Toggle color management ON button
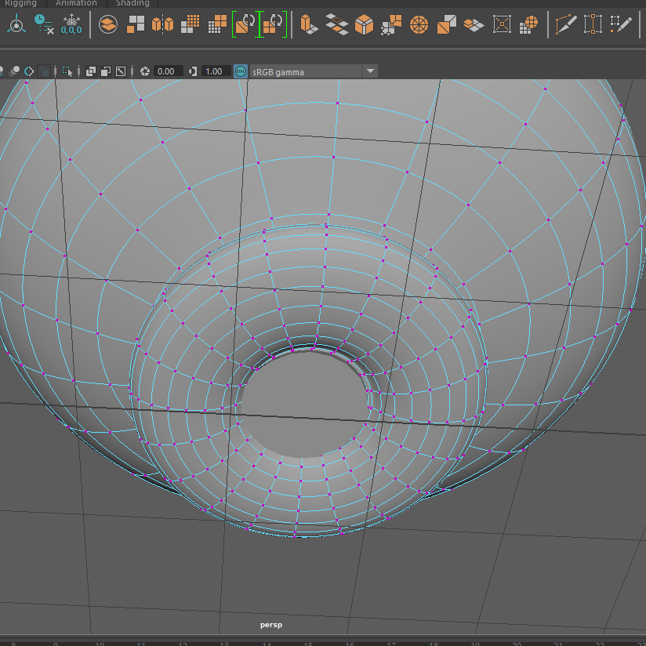 coord(240,71)
